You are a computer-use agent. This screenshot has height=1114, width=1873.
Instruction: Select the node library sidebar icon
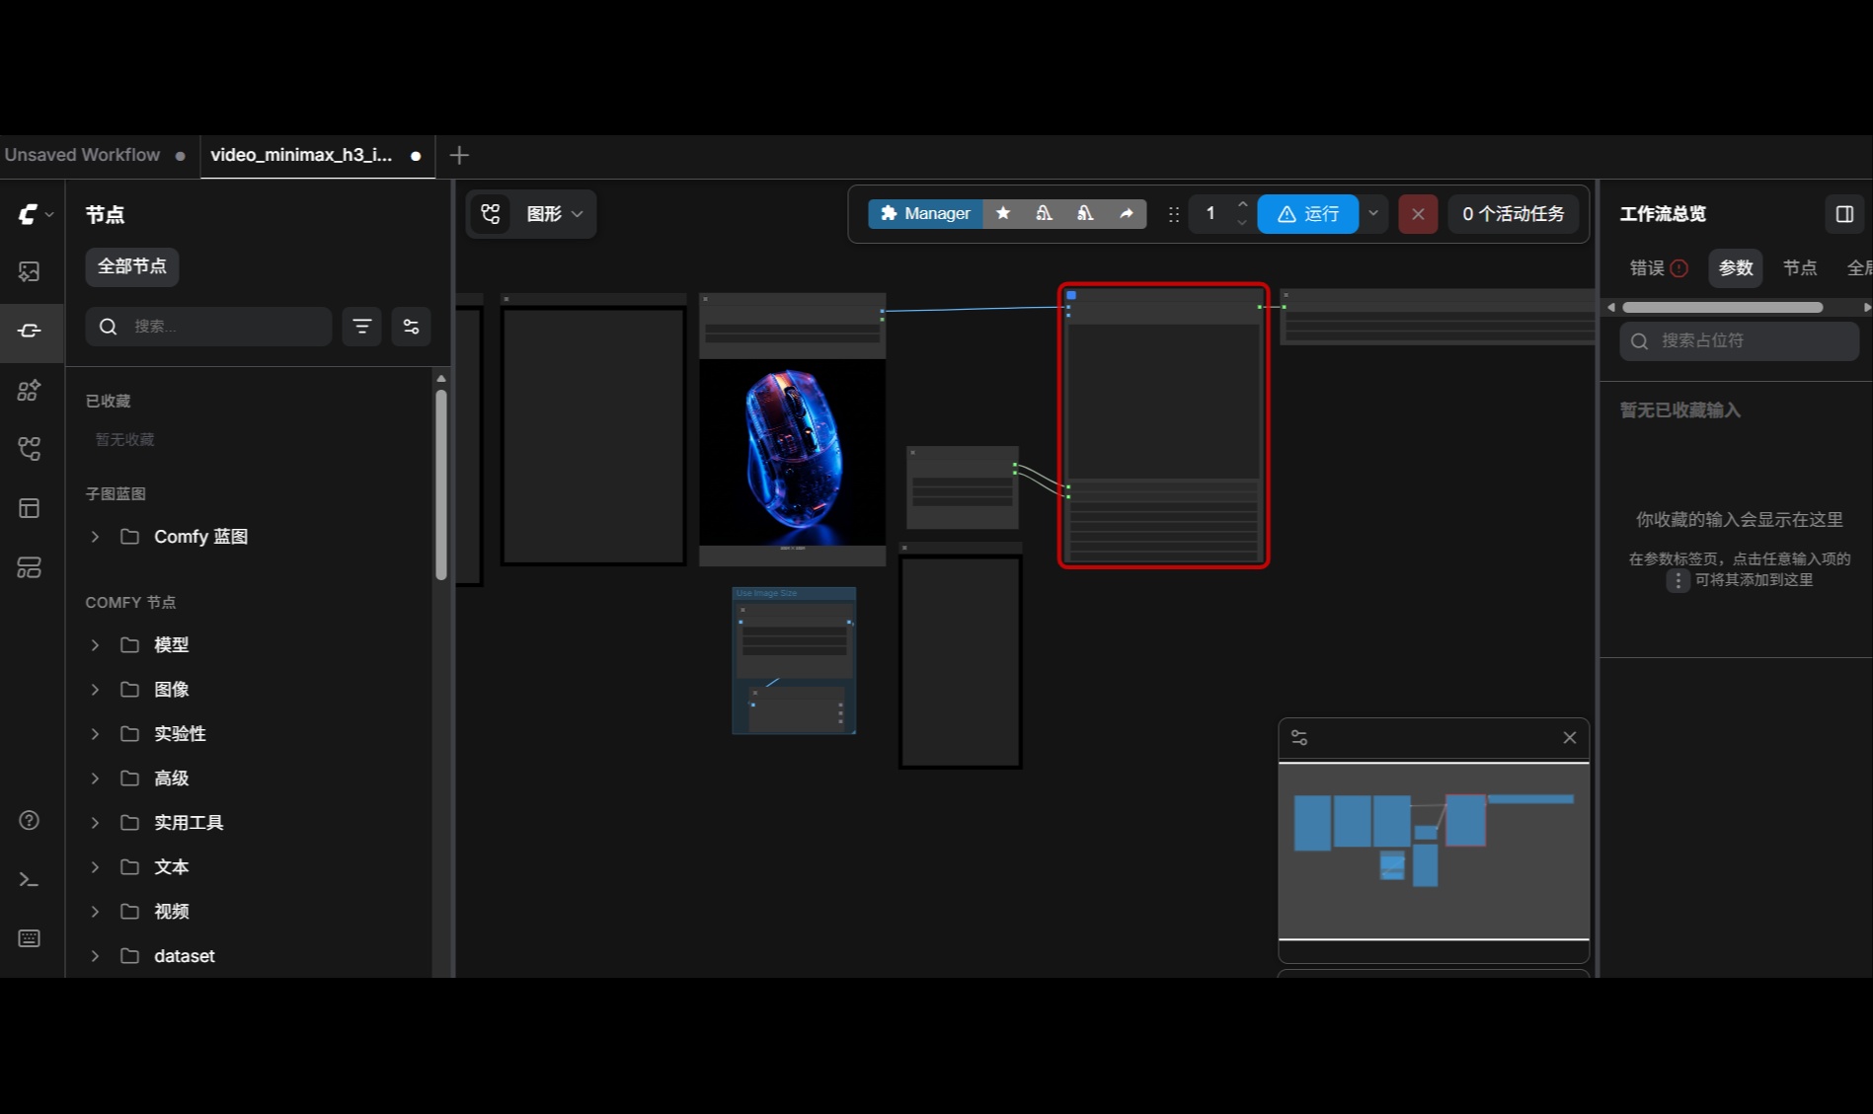pyautogui.click(x=30, y=331)
